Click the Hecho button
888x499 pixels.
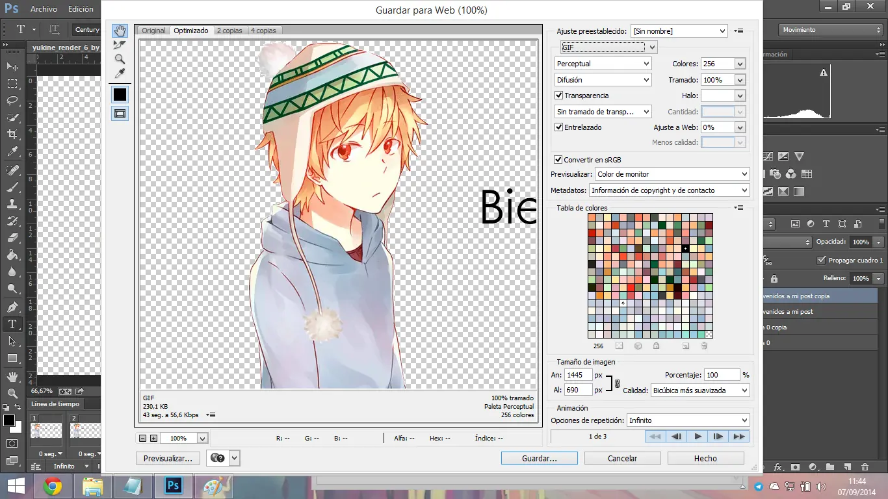(x=705, y=458)
